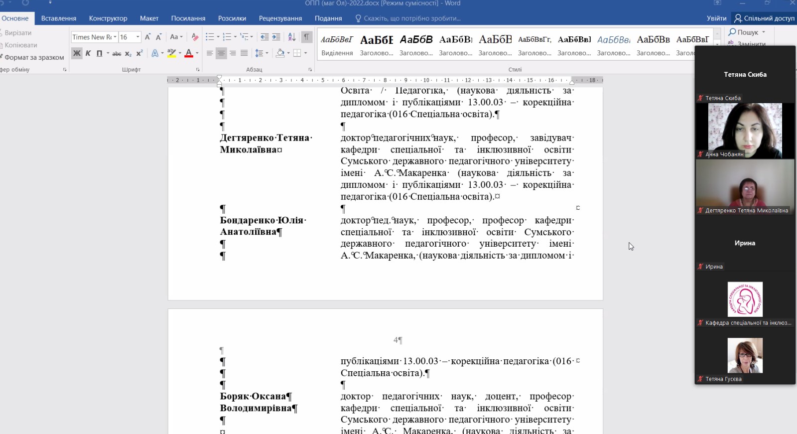Image resolution: width=797 pixels, height=434 pixels.
Task: Click the Спільний доступ button
Action: pos(765,18)
